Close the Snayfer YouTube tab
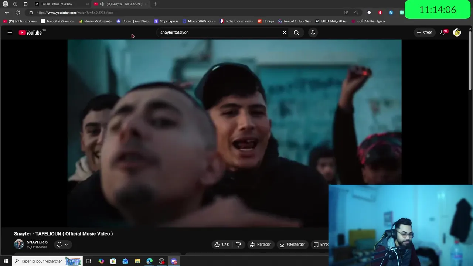473x266 pixels. tap(146, 4)
